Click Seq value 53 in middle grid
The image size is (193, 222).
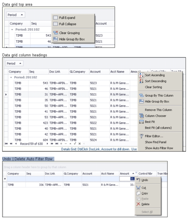(x=46, y=117)
